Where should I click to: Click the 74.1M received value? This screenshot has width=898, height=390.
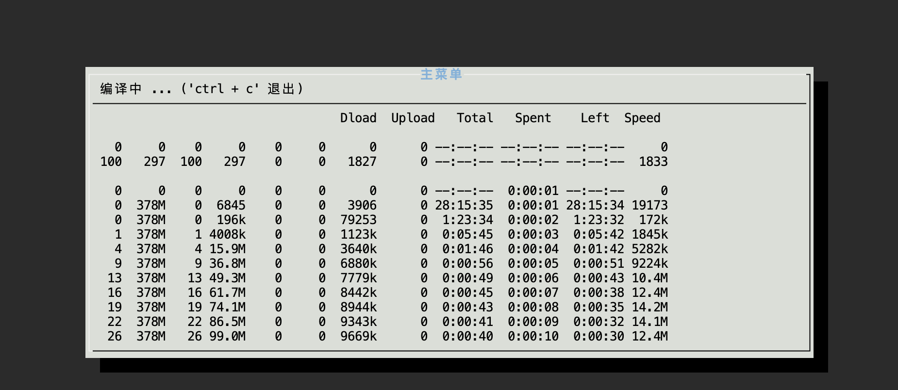(227, 307)
